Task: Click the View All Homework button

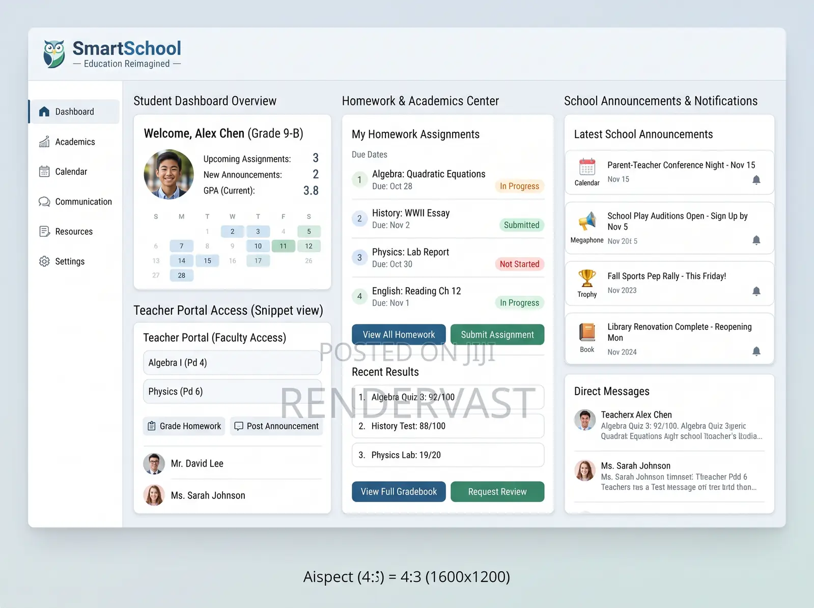Action: click(x=399, y=335)
